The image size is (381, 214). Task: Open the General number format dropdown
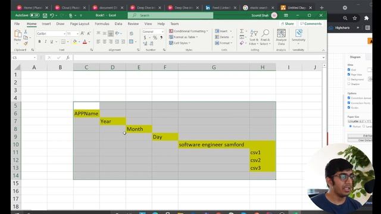coord(163,32)
